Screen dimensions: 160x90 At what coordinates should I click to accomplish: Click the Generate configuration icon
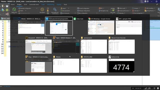coord(19,8)
